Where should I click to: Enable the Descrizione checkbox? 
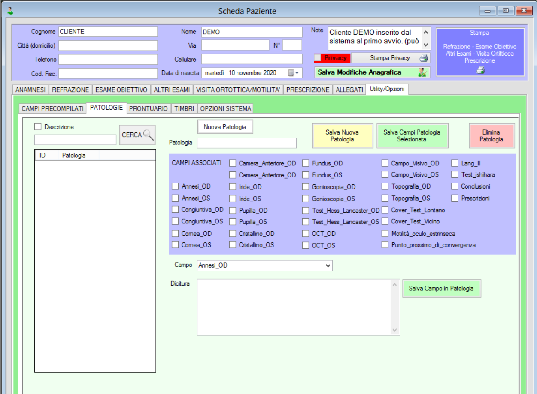tap(38, 127)
